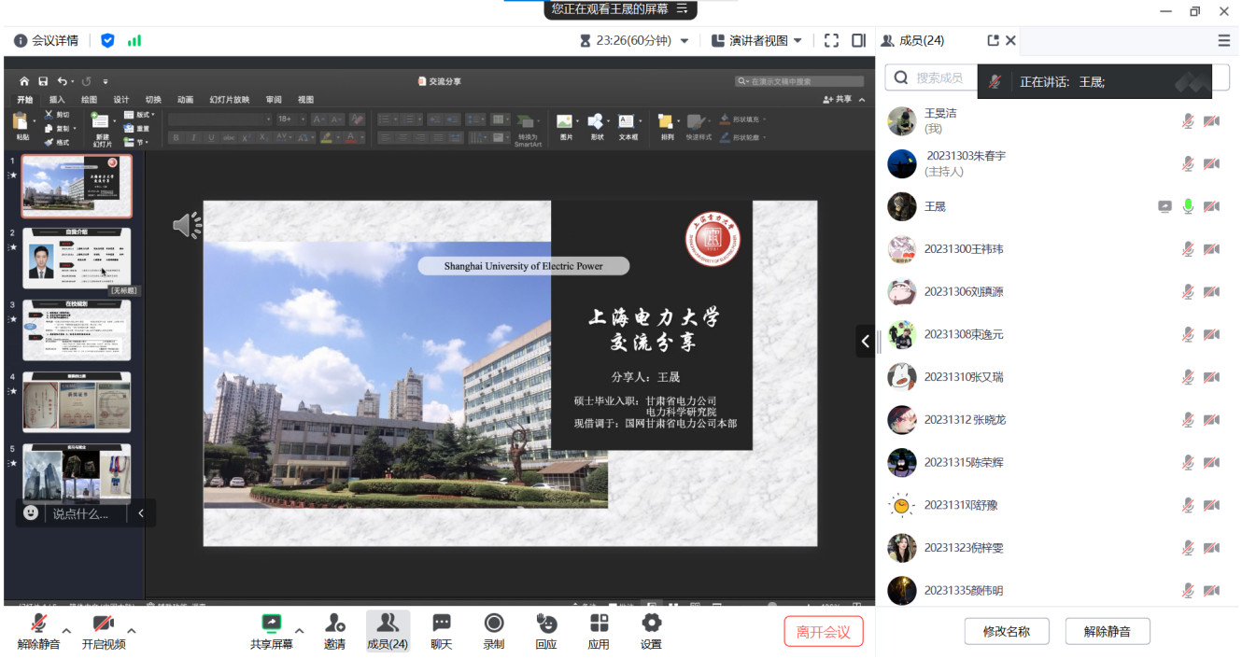1242x659 pixels.
Task: Turn on video in bottom toolbar
Action: [103, 632]
